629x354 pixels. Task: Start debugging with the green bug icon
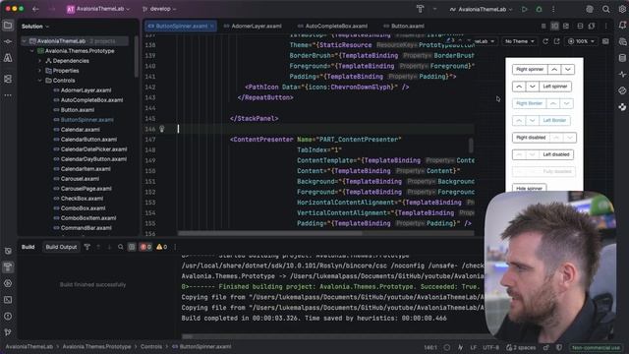539,9
